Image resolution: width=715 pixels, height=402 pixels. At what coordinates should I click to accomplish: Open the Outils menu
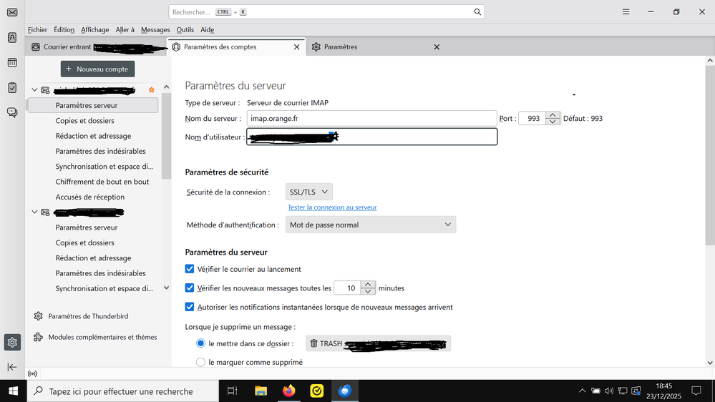pos(185,30)
